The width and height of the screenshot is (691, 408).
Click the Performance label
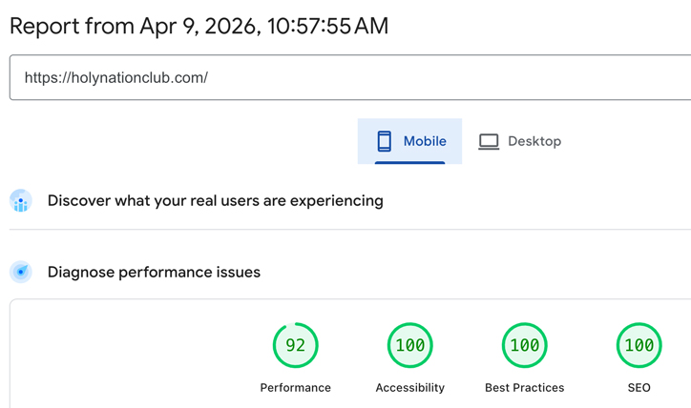295,388
